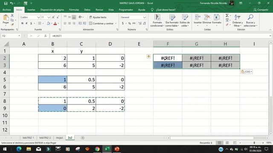Image resolution: width=273 pixels, height=153 pixels.
Task: Toggle Ajustar texto wrap
Action: (98, 17)
